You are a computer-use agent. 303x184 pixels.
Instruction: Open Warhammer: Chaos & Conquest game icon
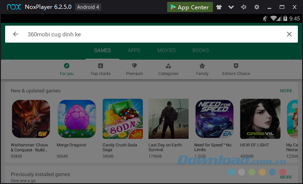31,119
